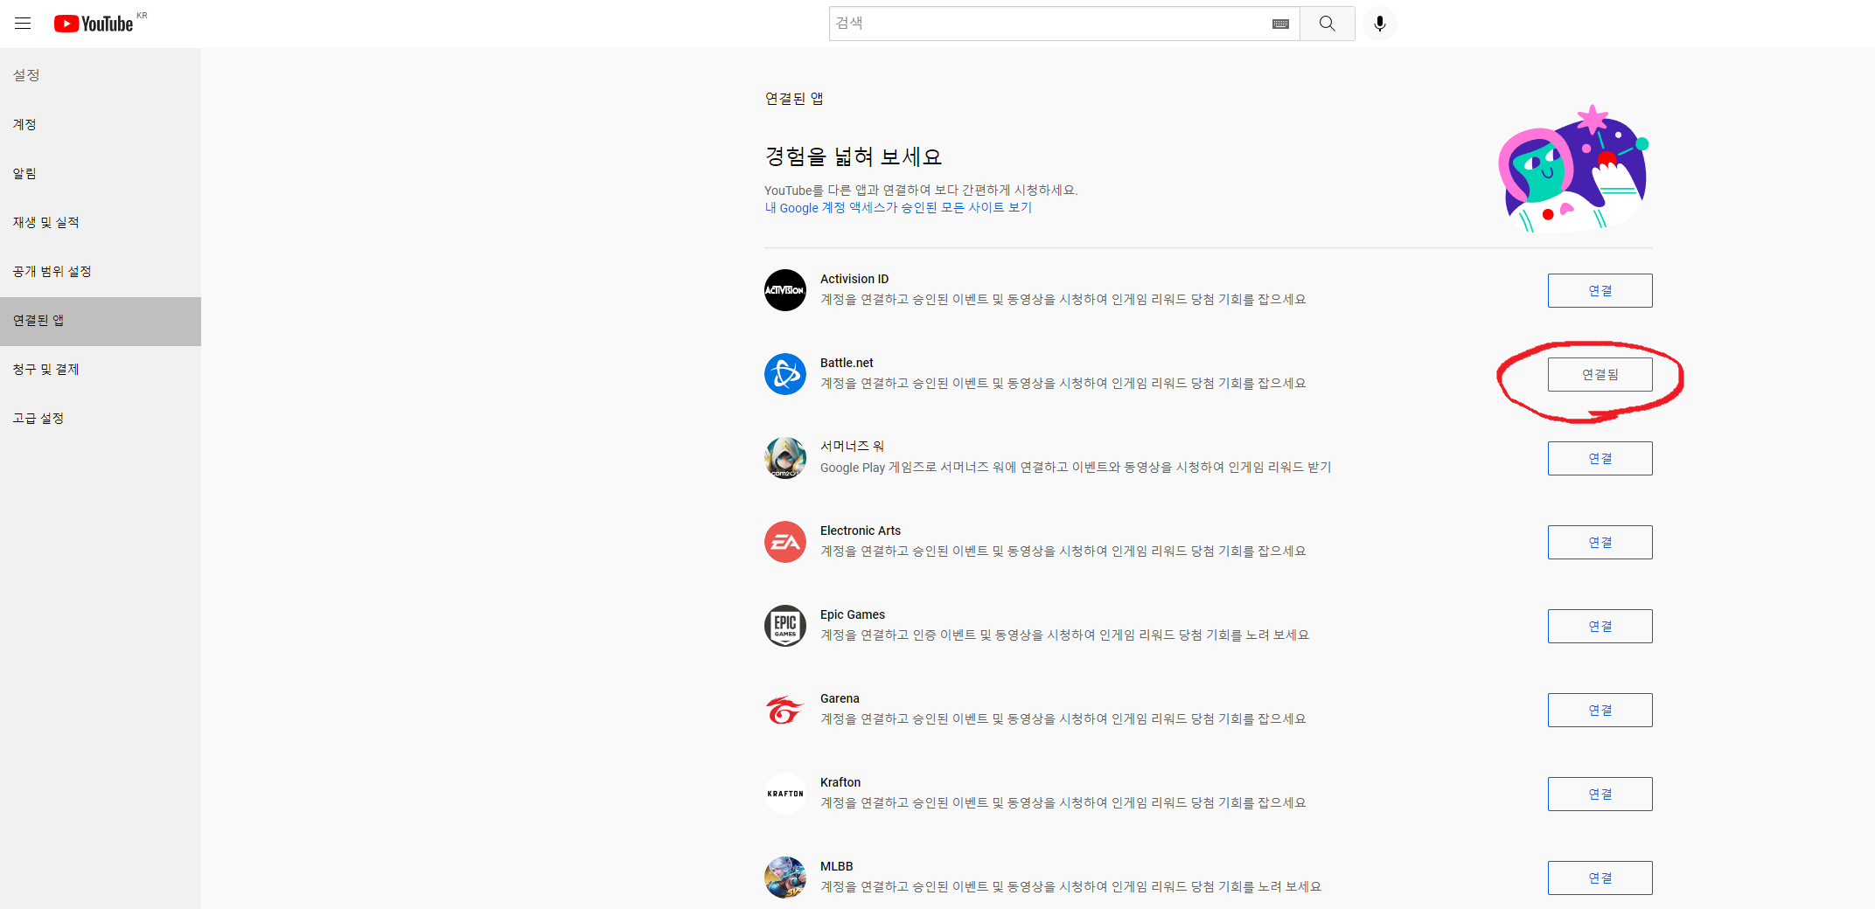Open the 알림 settings section

[101, 173]
